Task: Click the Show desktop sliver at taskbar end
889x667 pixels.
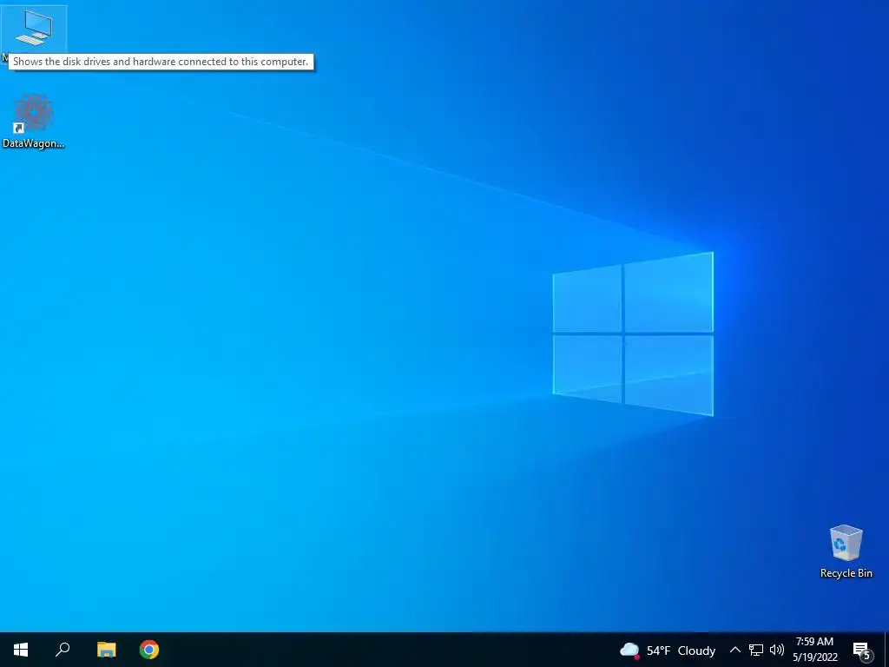Action: (x=886, y=650)
